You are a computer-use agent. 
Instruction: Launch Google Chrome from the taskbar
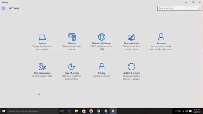pyautogui.click(x=98, y=111)
